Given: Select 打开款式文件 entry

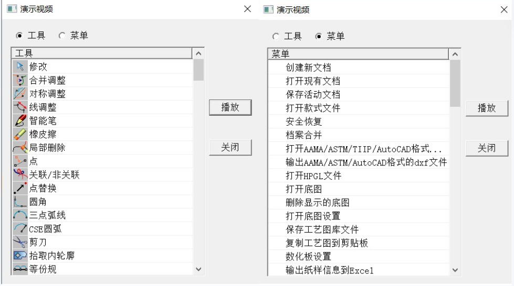Looking at the screenshot, I should coord(359,108).
